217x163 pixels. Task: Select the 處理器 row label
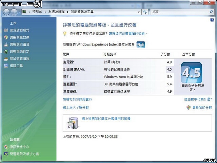(x=68, y=62)
